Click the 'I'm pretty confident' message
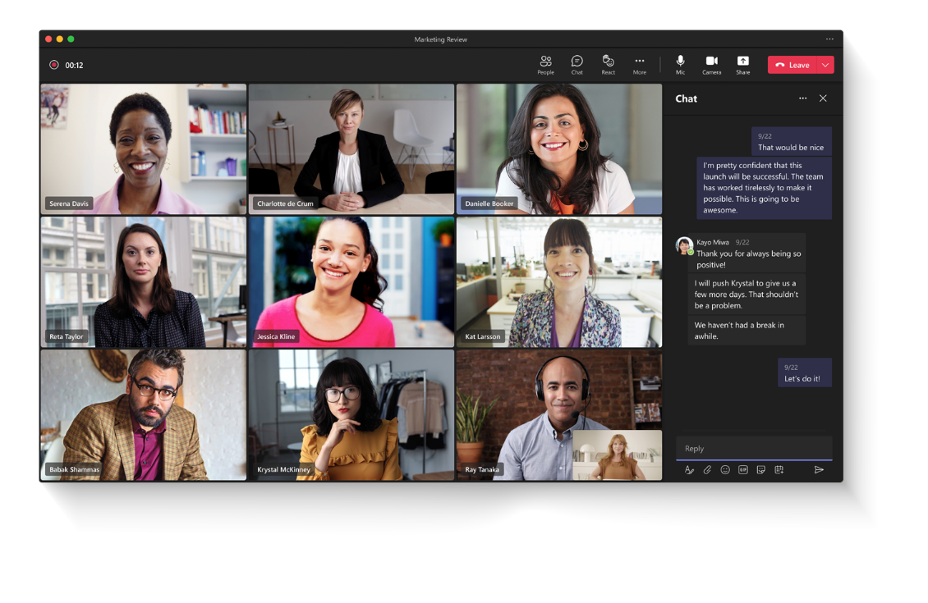Image resolution: width=928 pixels, height=603 pixels. (764, 188)
